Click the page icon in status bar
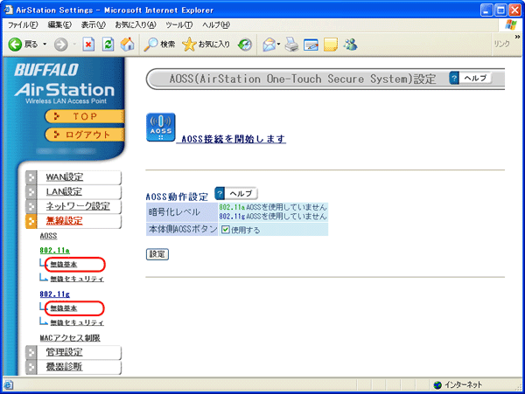Image resolution: width=525 pixels, height=394 pixels. [8, 385]
